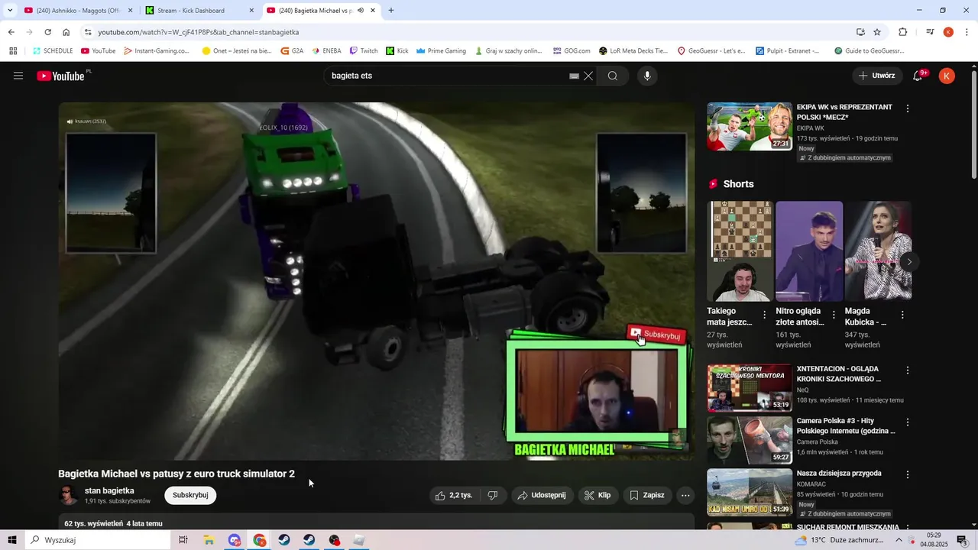Click the magnifier search button

coord(613,76)
